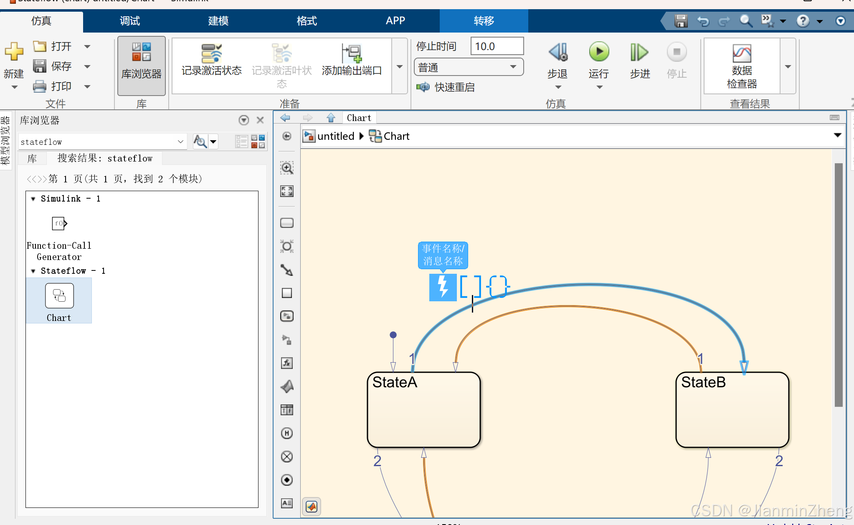Open 数据检查器 to view results
The image size is (854, 525).
[x=742, y=65]
